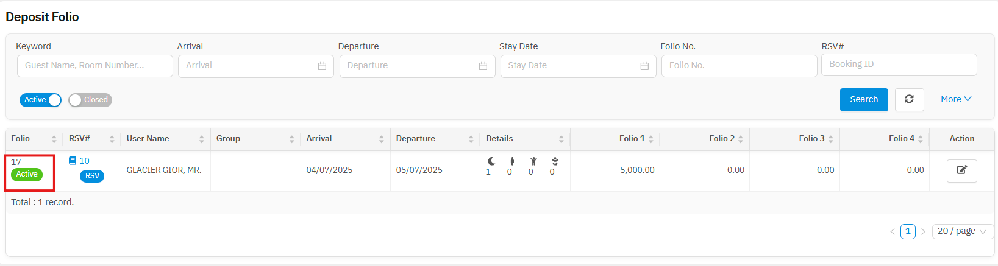The image size is (998, 266).
Task: Focus the Keyword guest name input
Action: click(x=94, y=66)
